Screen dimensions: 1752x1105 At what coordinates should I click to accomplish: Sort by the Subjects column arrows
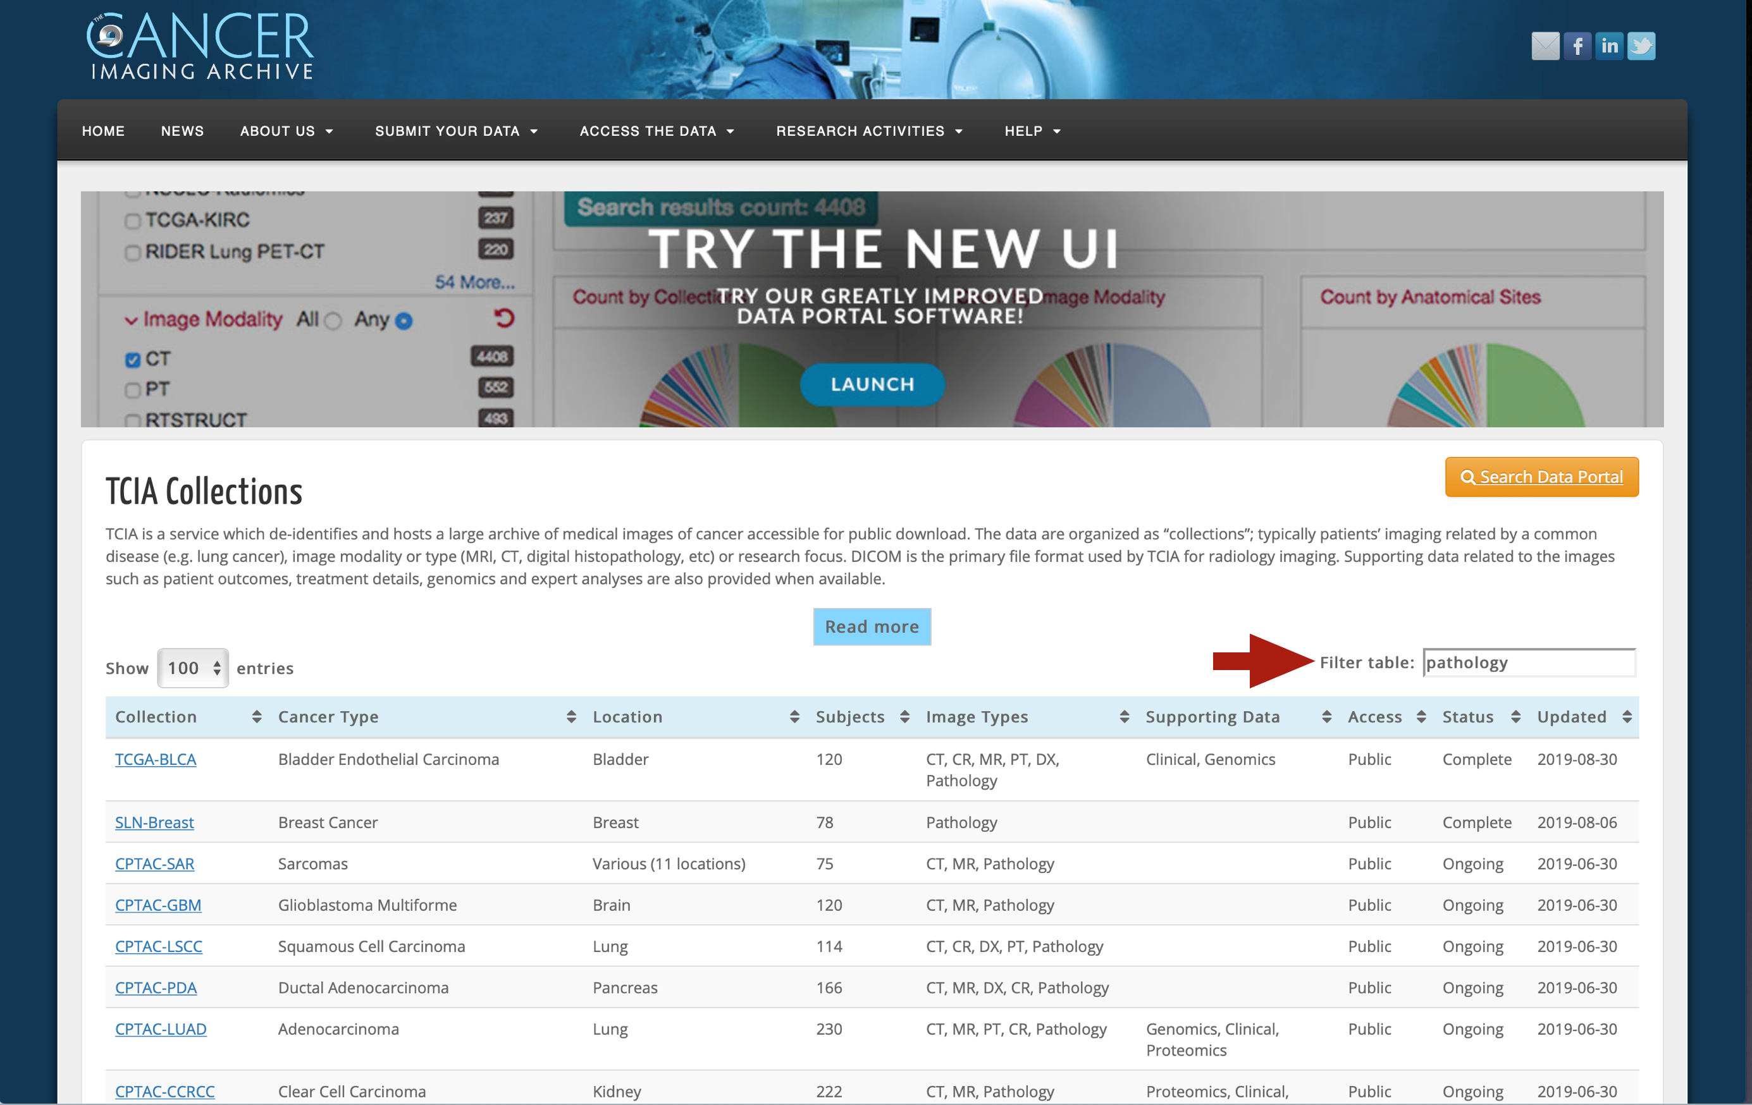coord(904,717)
